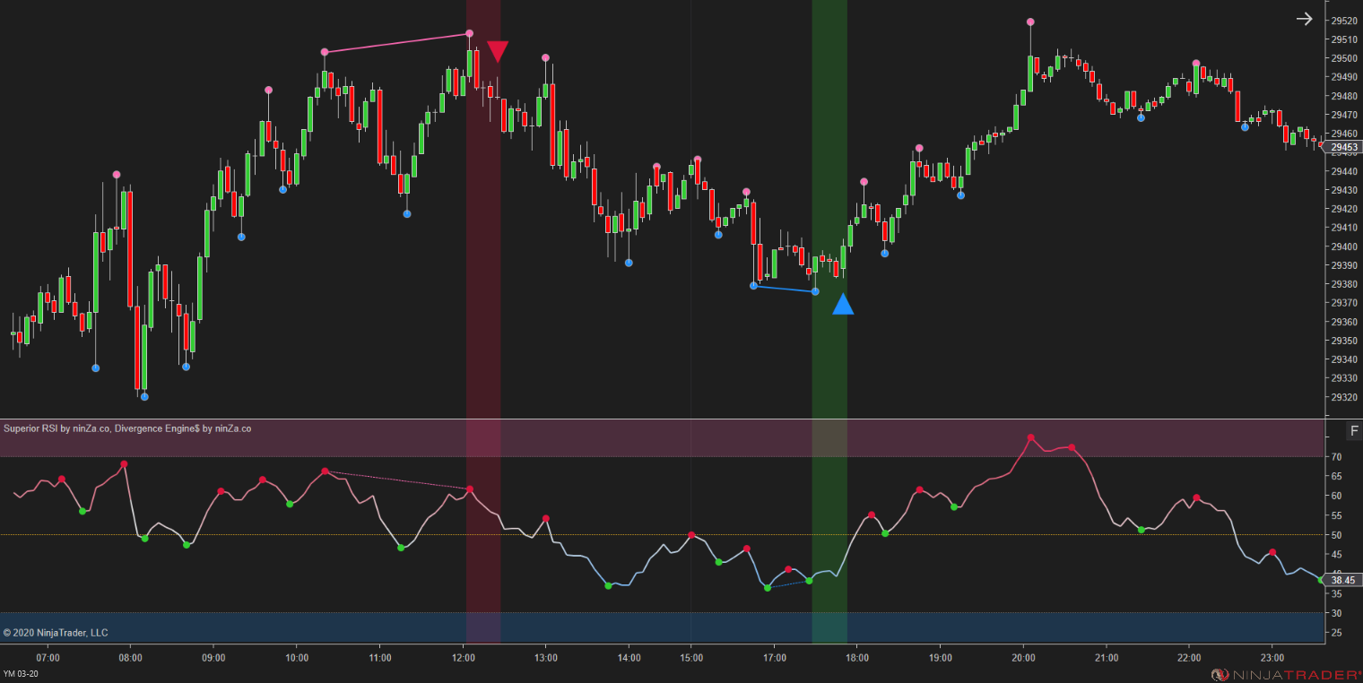The height and width of the screenshot is (683, 1363).
Task: Click the current price tag showing 29453
Action: coord(1342,146)
